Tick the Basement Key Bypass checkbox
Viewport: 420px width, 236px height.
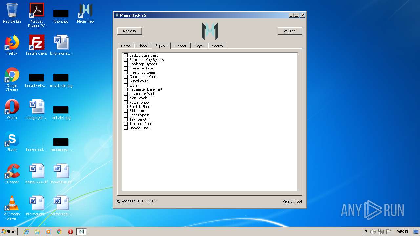coord(125,60)
